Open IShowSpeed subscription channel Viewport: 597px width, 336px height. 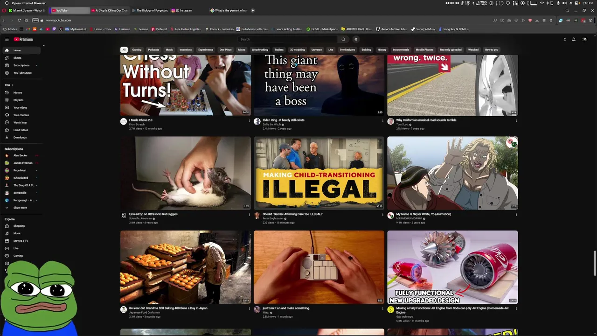click(21, 178)
